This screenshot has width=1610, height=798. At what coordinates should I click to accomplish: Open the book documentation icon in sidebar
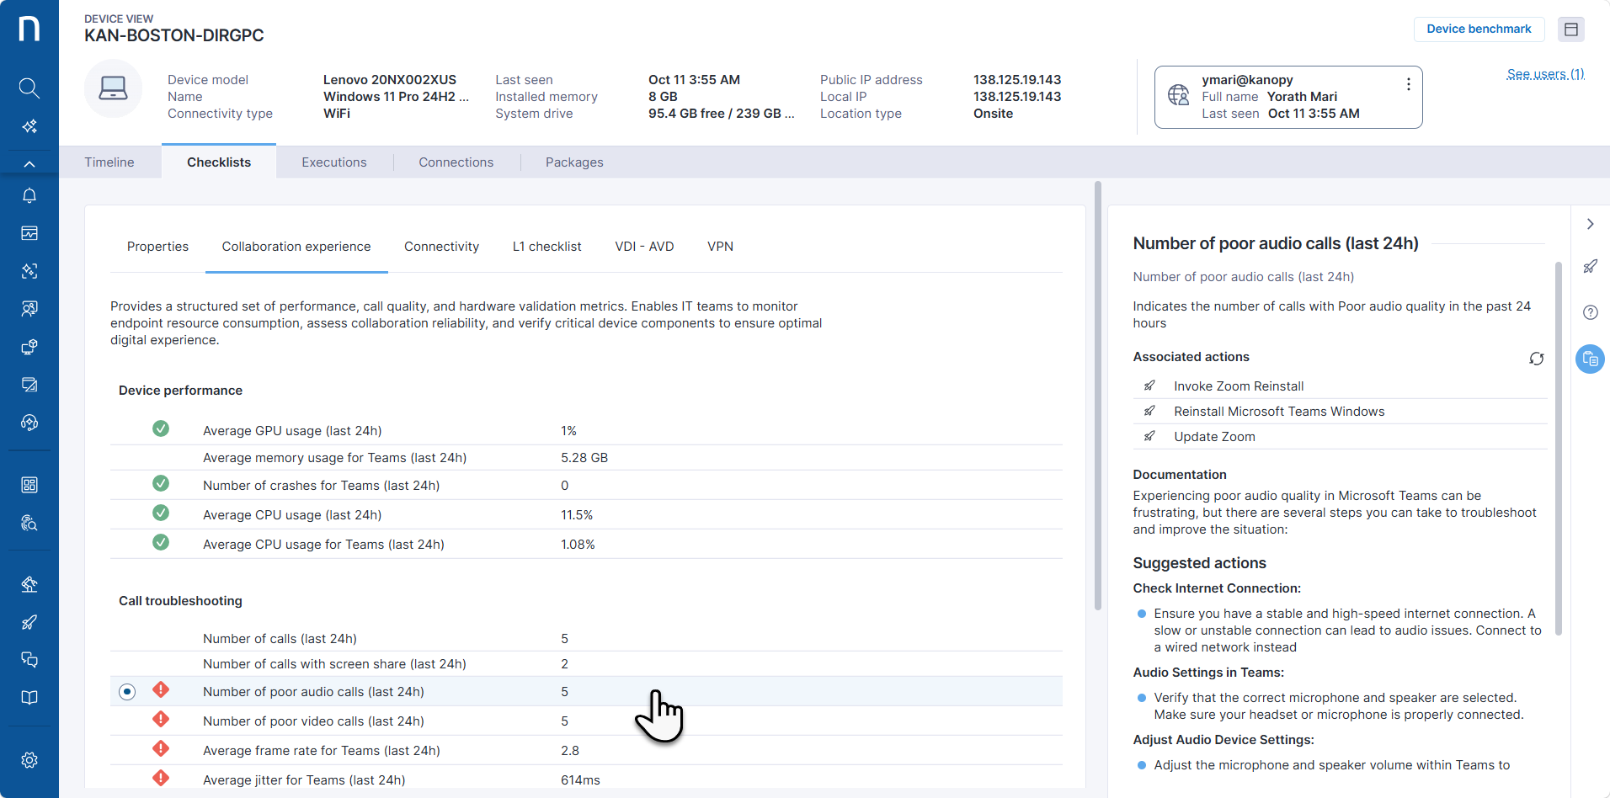tap(29, 698)
